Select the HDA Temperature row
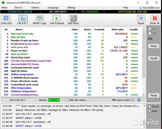Screen dimensions: 162x129 [x=71, y=88]
